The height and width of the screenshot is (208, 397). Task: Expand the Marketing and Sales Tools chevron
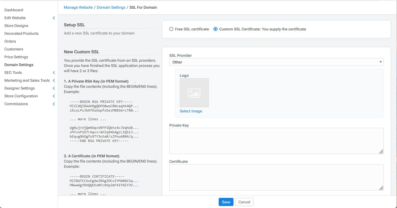[x=54, y=80]
